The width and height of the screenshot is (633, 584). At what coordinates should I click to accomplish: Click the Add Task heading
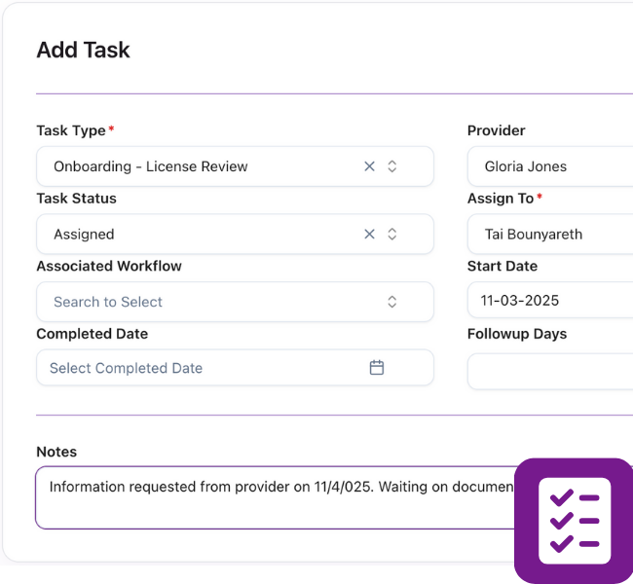click(83, 50)
